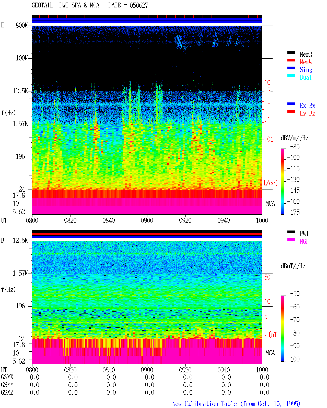This screenshot has height=408, width=327.
Task: Click the blue Ex Bx legend swatch
Action: tap(291, 104)
